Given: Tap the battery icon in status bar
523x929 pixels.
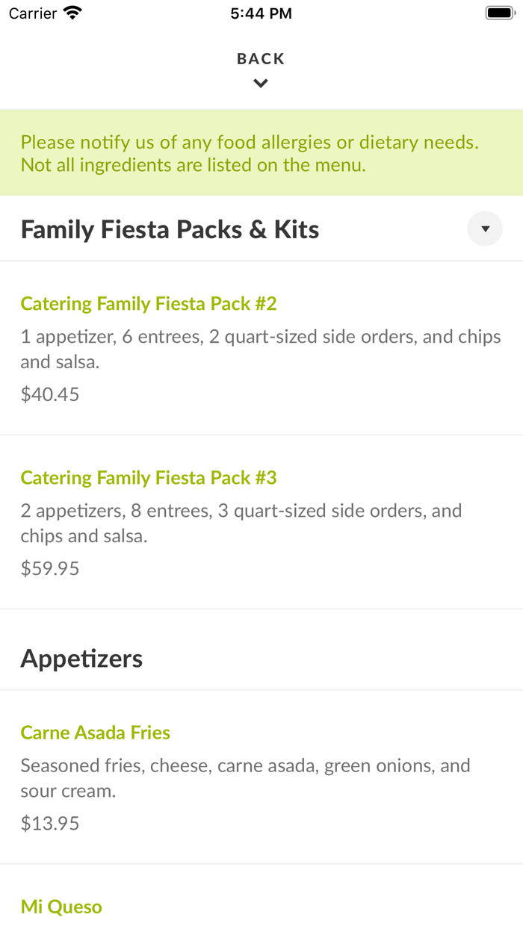Looking at the screenshot, I should tap(498, 13).
